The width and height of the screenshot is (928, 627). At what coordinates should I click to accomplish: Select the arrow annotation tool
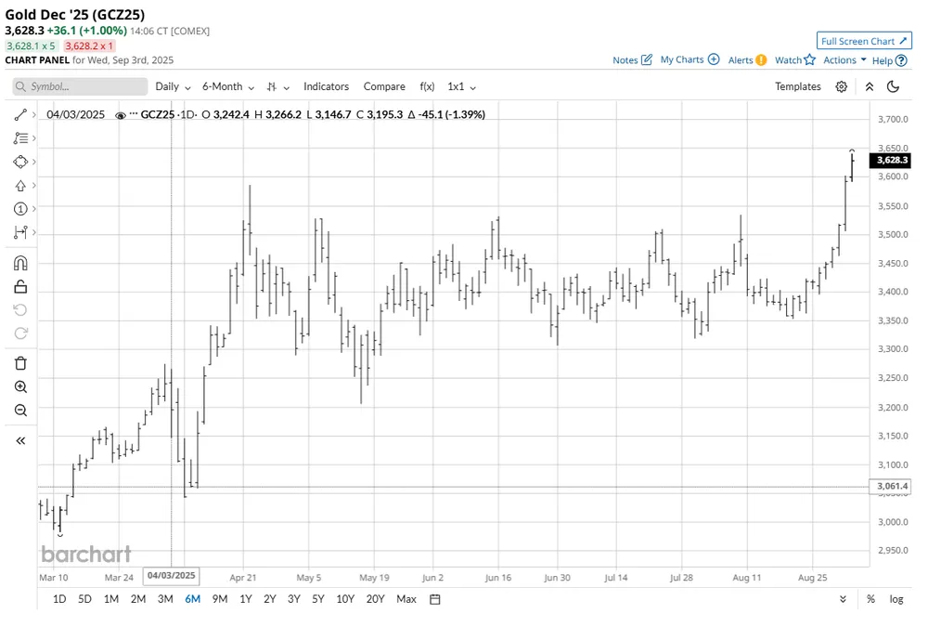click(20, 185)
